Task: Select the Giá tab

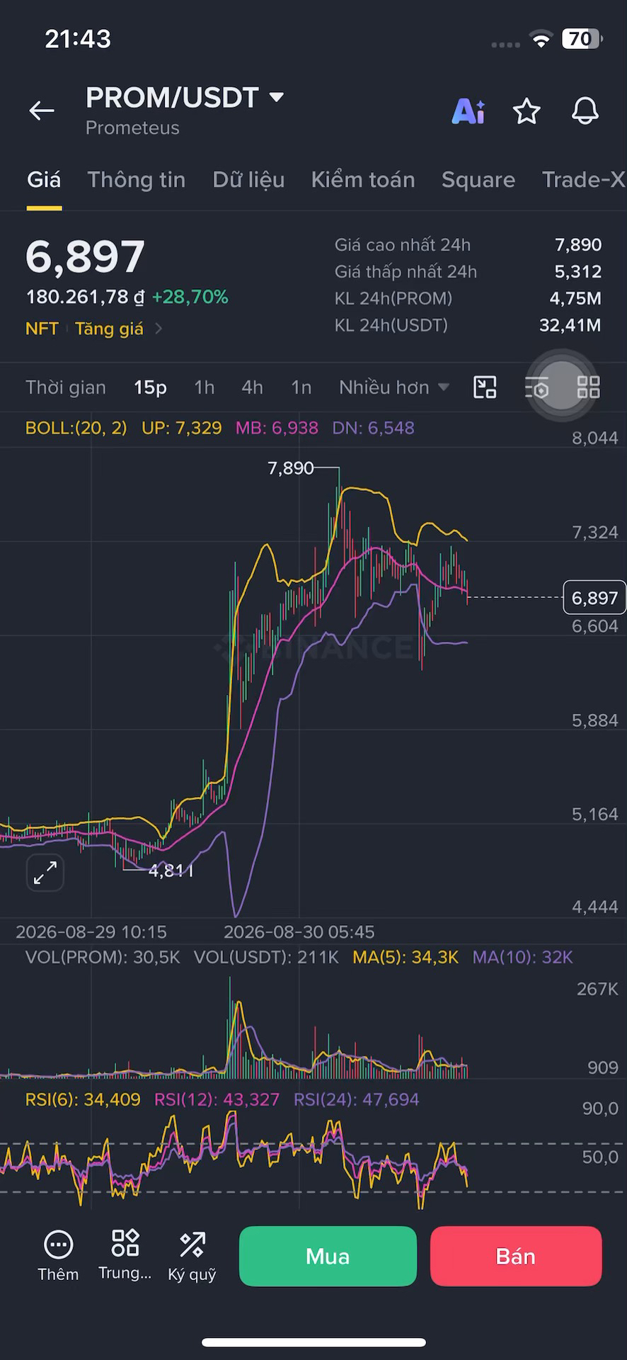Action: pos(44,180)
